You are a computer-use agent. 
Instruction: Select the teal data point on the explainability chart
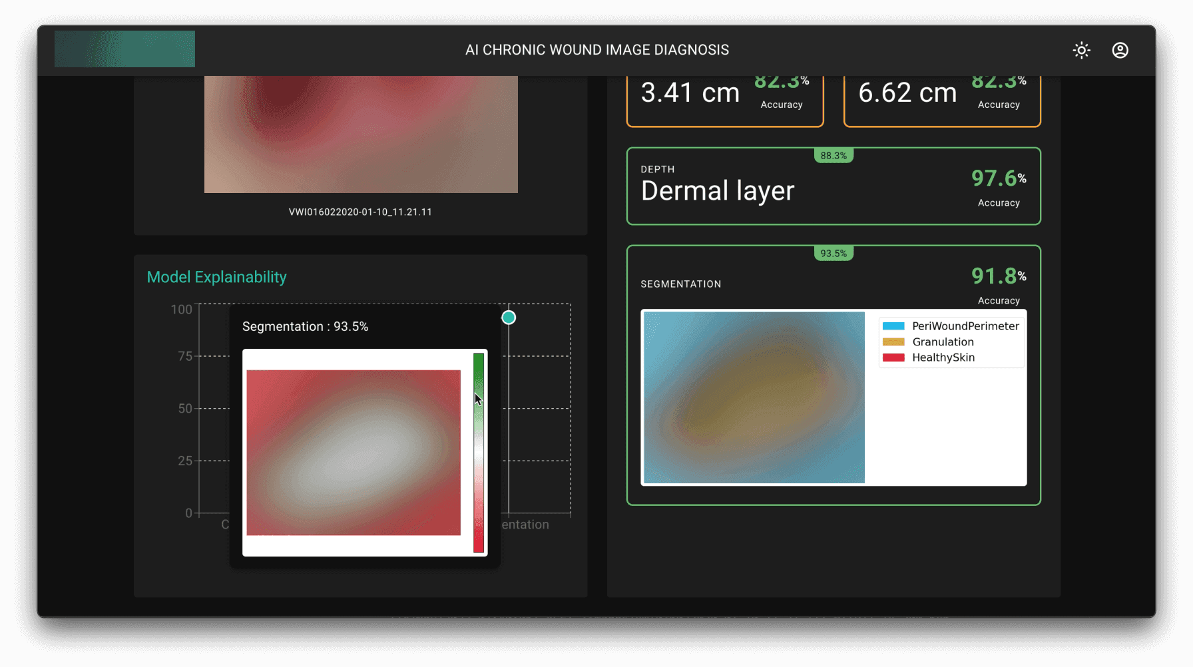[508, 318]
